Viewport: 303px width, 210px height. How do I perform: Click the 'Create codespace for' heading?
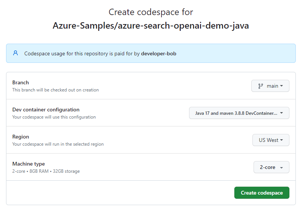click(151, 12)
